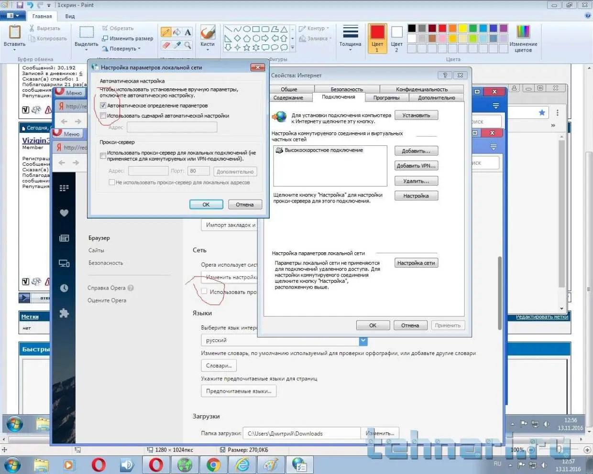The width and height of the screenshot is (593, 474).
Task: Pick the Eraser tool
Action: point(166,45)
